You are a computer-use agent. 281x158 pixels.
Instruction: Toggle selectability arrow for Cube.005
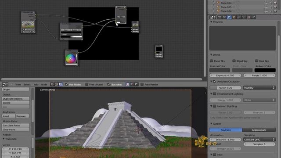271,7
